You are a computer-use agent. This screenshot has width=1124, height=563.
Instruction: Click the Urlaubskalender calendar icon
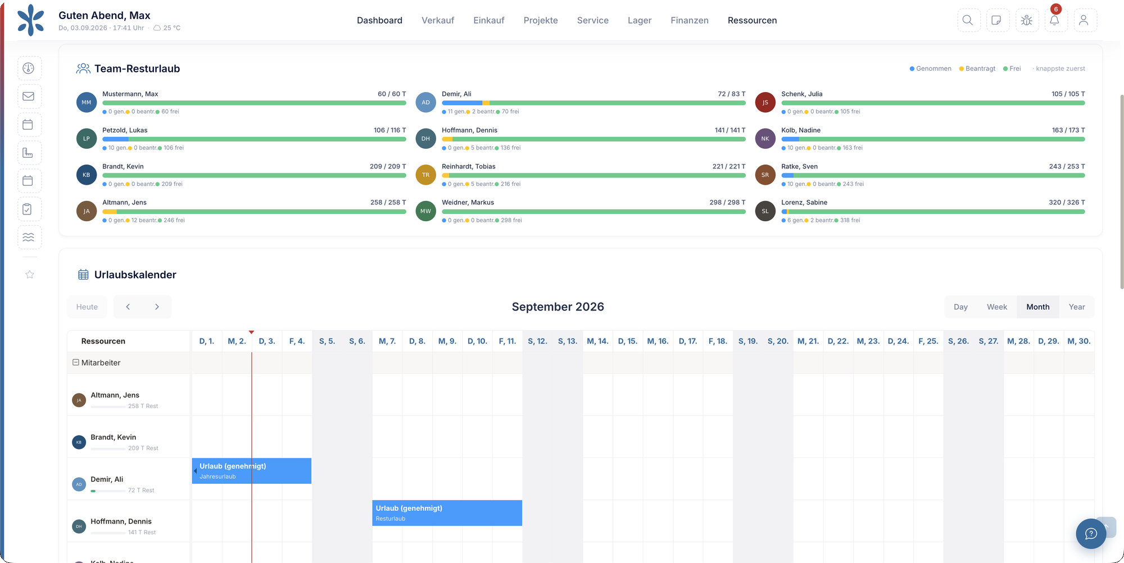[83, 274]
